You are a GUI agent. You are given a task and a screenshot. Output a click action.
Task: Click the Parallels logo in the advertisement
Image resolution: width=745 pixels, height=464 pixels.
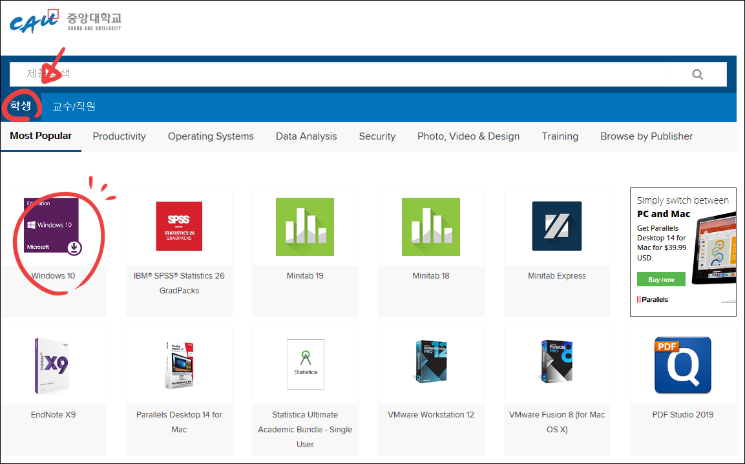pyautogui.click(x=653, y=299)
